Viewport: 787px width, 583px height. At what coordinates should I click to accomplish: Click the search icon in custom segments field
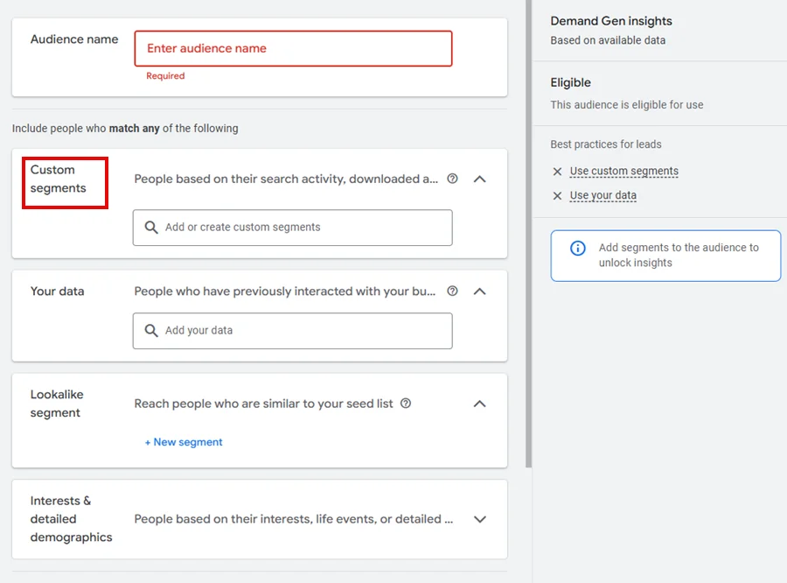tap(151, 228)
